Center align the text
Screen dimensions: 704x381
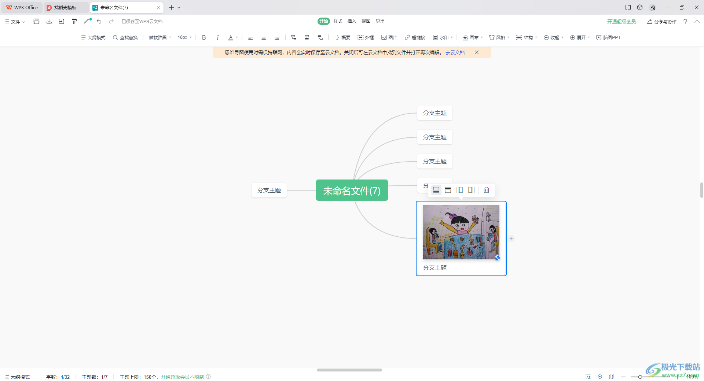pos(264,37)
